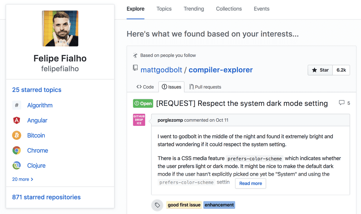Select the Chrome topic icon
Screen dimensions: 361x214
[16, 151]
